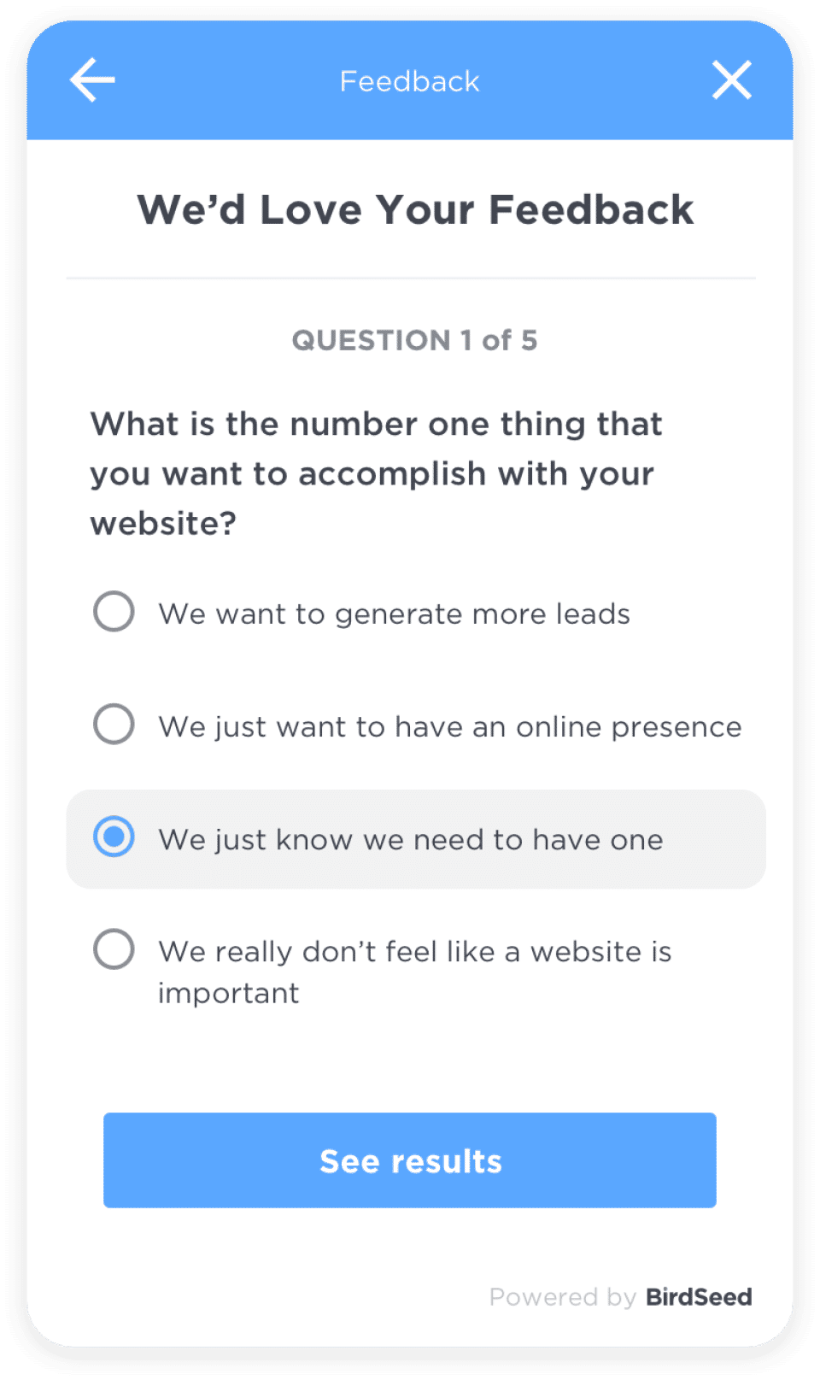Click the selected radio circle for 'need to have one'

(x=114, y=837)
